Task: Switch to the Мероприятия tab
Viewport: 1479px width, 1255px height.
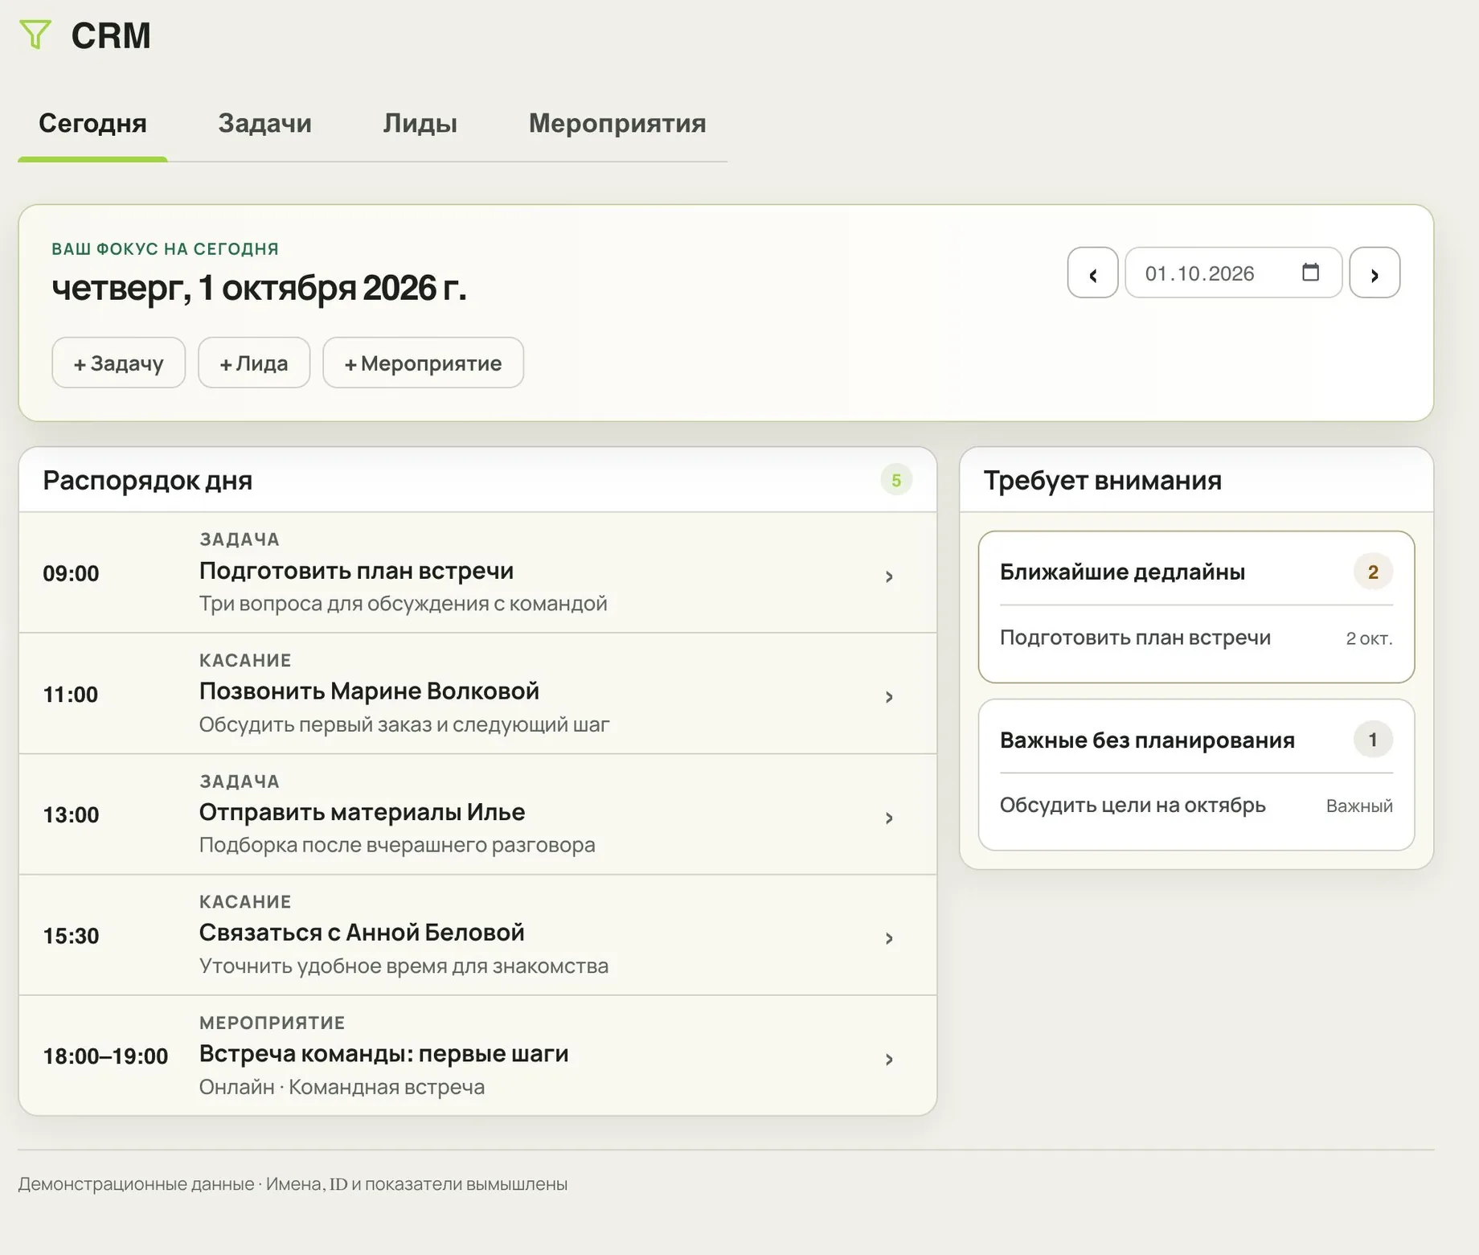Action: 617,123
